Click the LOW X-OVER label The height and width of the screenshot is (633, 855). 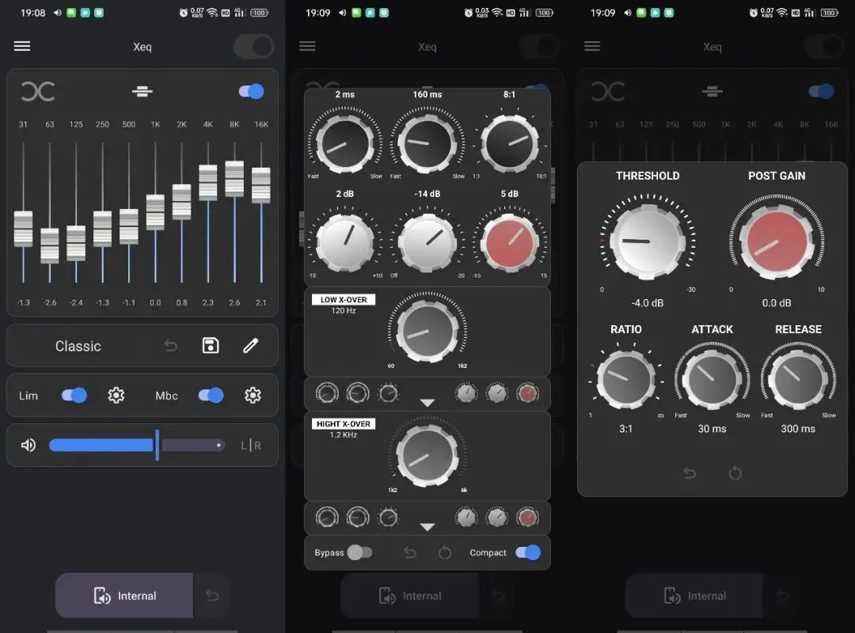pyautogui.click(x=344, y=300)
